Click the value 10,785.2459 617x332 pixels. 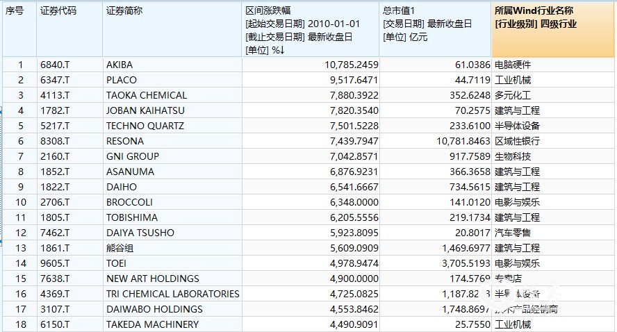(352, 65)
